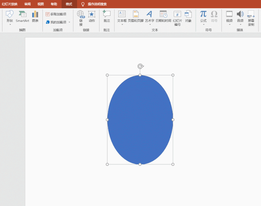Select the blue oval shape
This screenshot has width=261, height=206.
pyautogui.click(x=140, y=120)
